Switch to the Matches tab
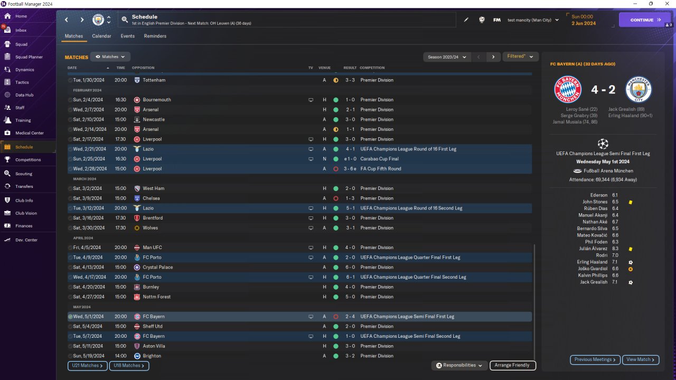The width and height of the screenshot is (676, 380). 74,36
